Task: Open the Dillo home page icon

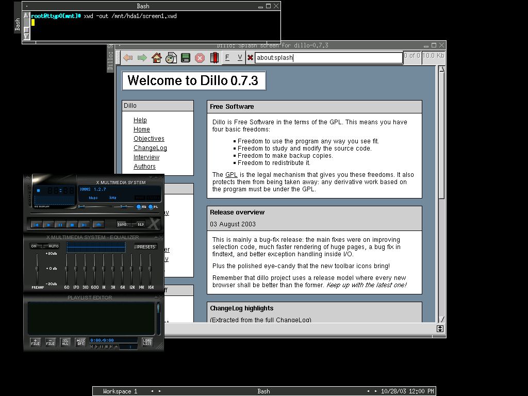Action: (x=157, y=58)
